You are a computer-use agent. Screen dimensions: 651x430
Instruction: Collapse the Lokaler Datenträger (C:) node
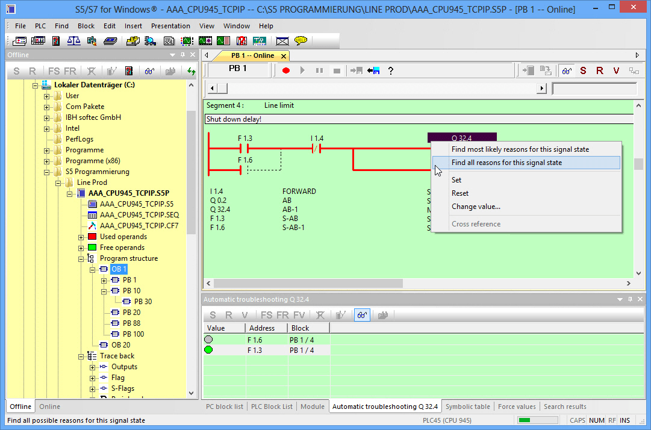36,86
